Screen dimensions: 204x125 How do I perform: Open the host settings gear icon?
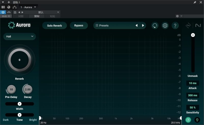177,16
